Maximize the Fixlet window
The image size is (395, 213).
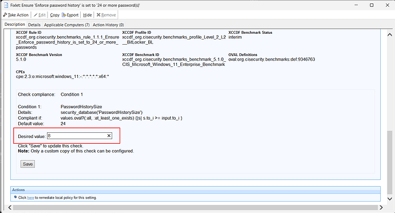pyautogui.click(x=372, y=5)
